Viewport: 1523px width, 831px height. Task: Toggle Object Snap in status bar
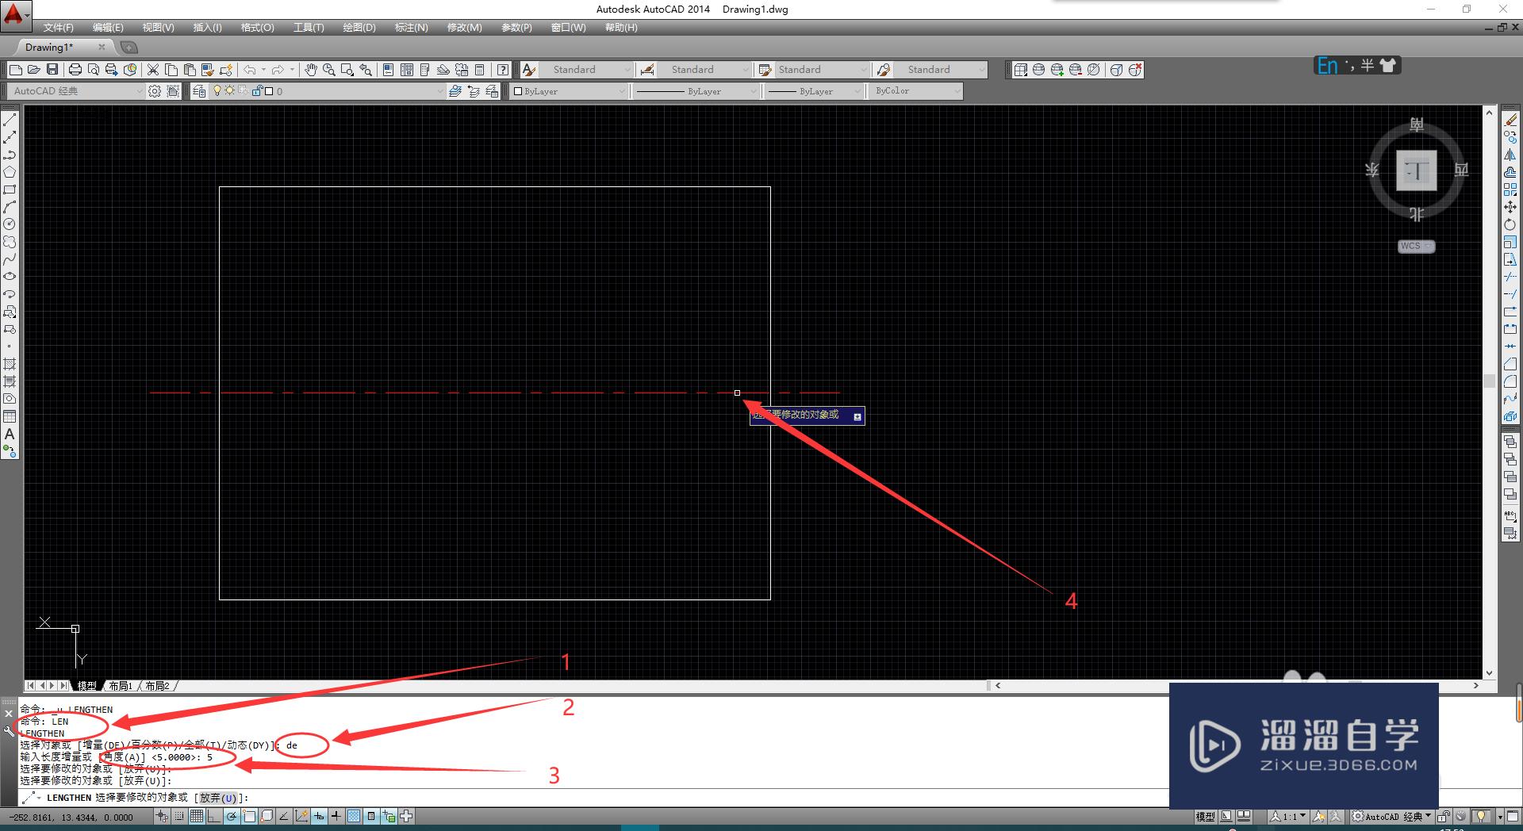(249, 816)
